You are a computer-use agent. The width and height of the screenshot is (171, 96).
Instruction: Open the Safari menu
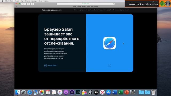6,1
